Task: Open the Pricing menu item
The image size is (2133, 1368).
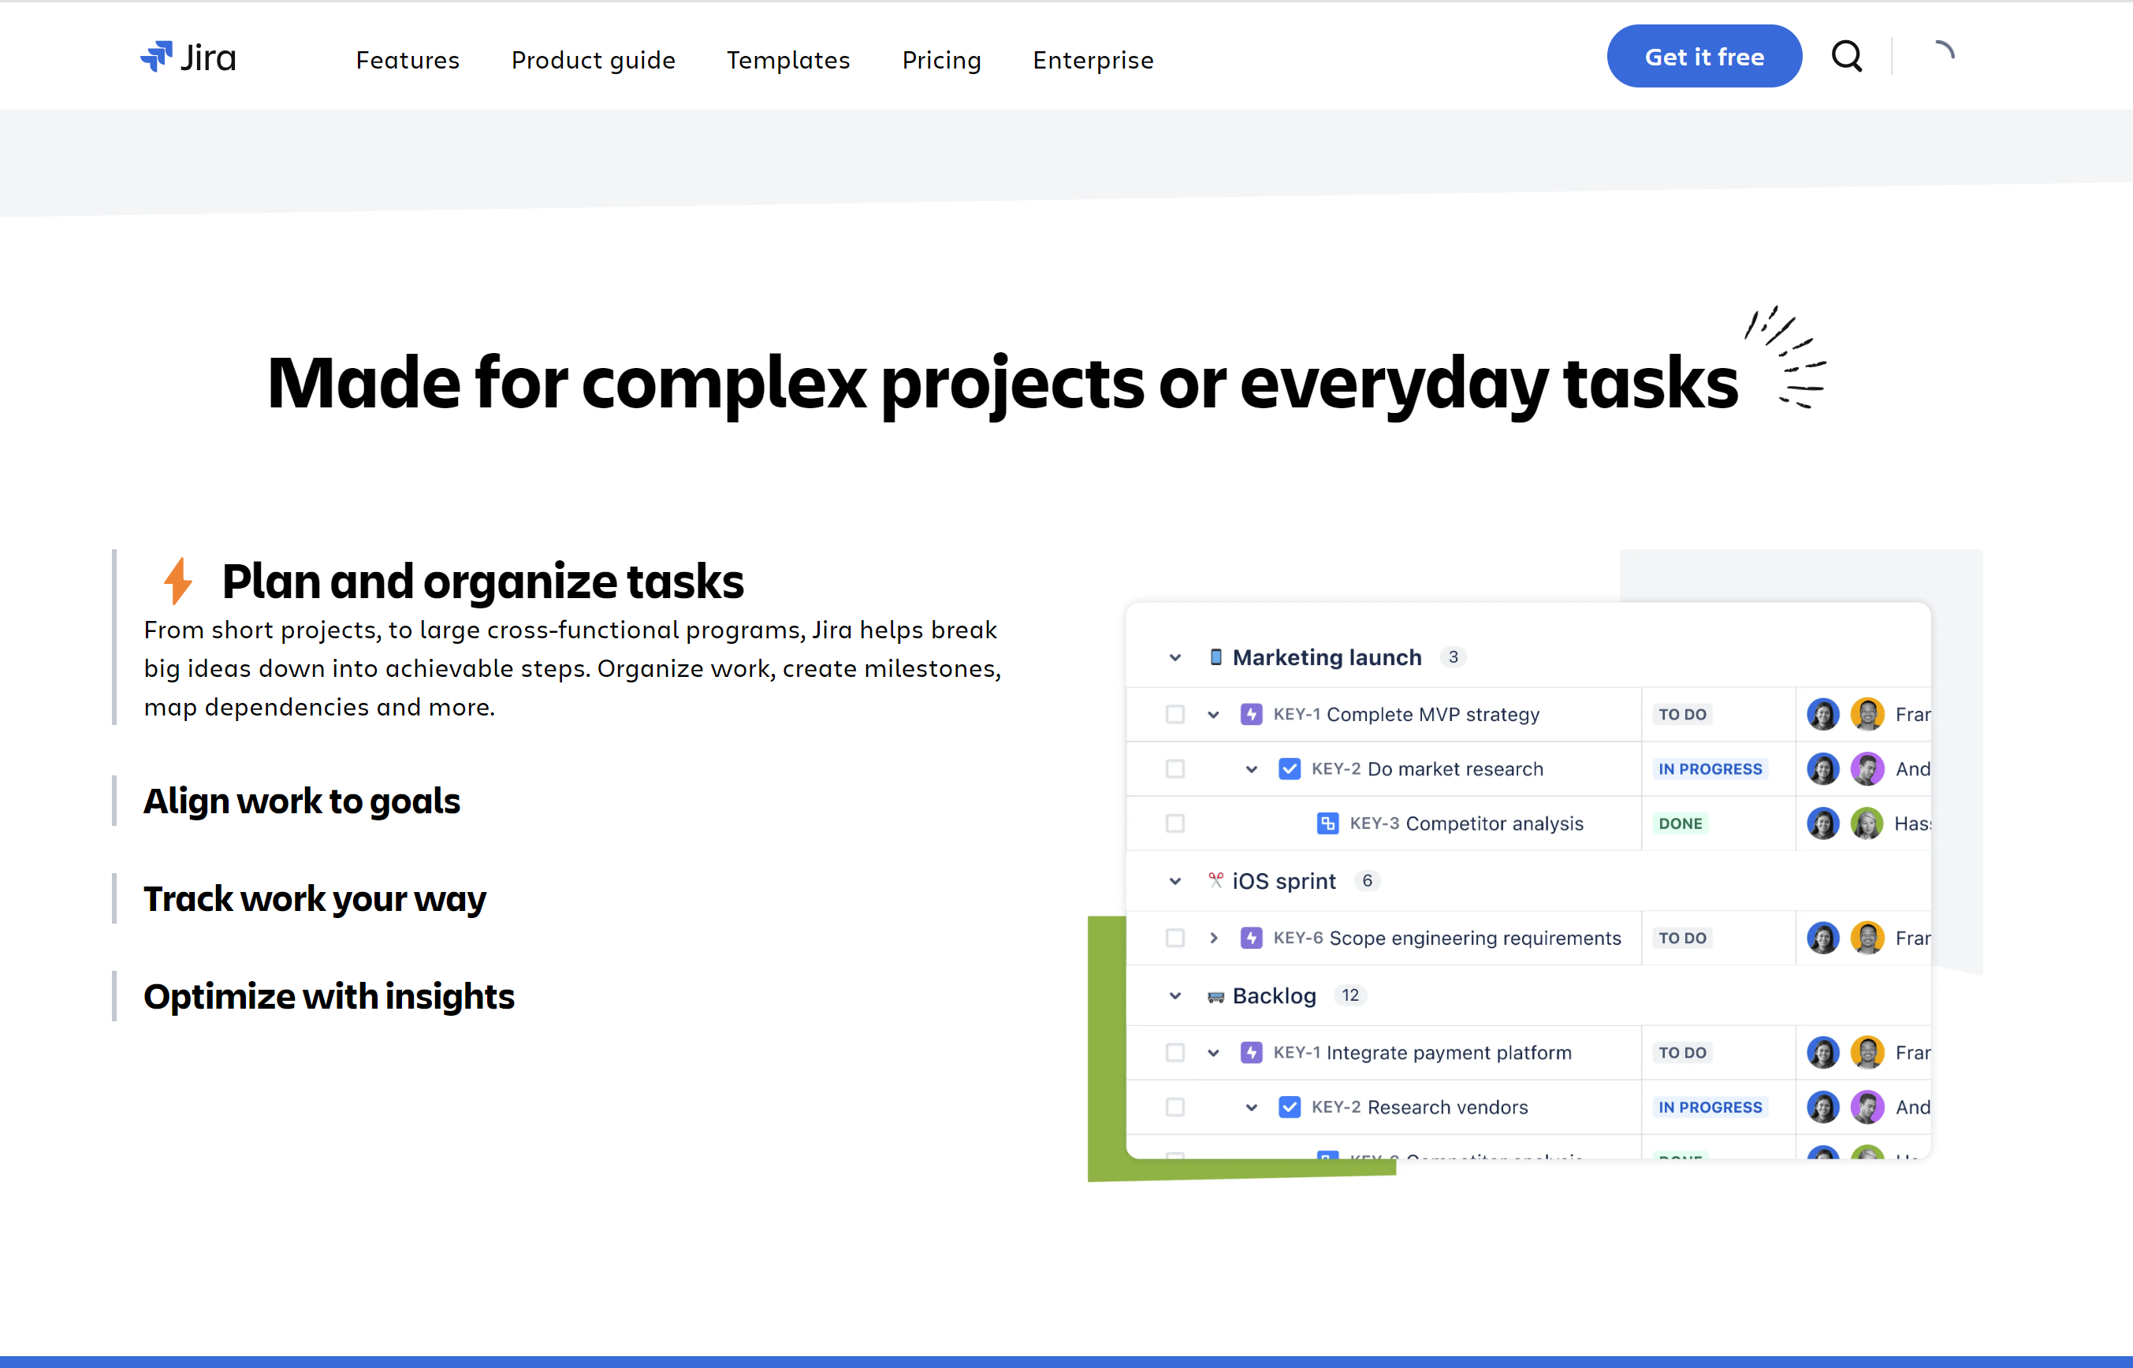Action: coord(939,58)
